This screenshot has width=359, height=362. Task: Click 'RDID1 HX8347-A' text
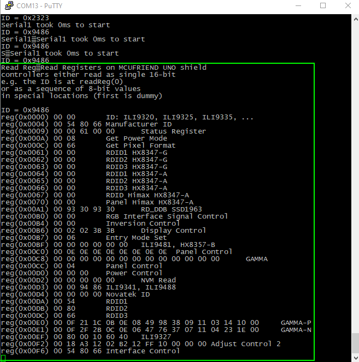pos(137,174)
